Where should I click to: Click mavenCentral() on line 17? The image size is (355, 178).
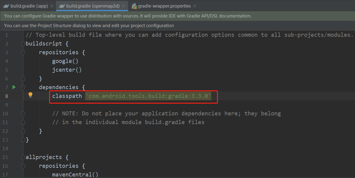[x=75, y=175]
